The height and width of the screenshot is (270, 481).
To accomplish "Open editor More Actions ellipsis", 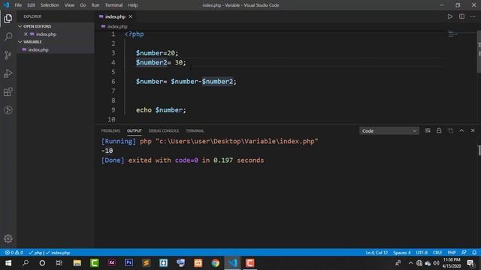I will (473, 16).
